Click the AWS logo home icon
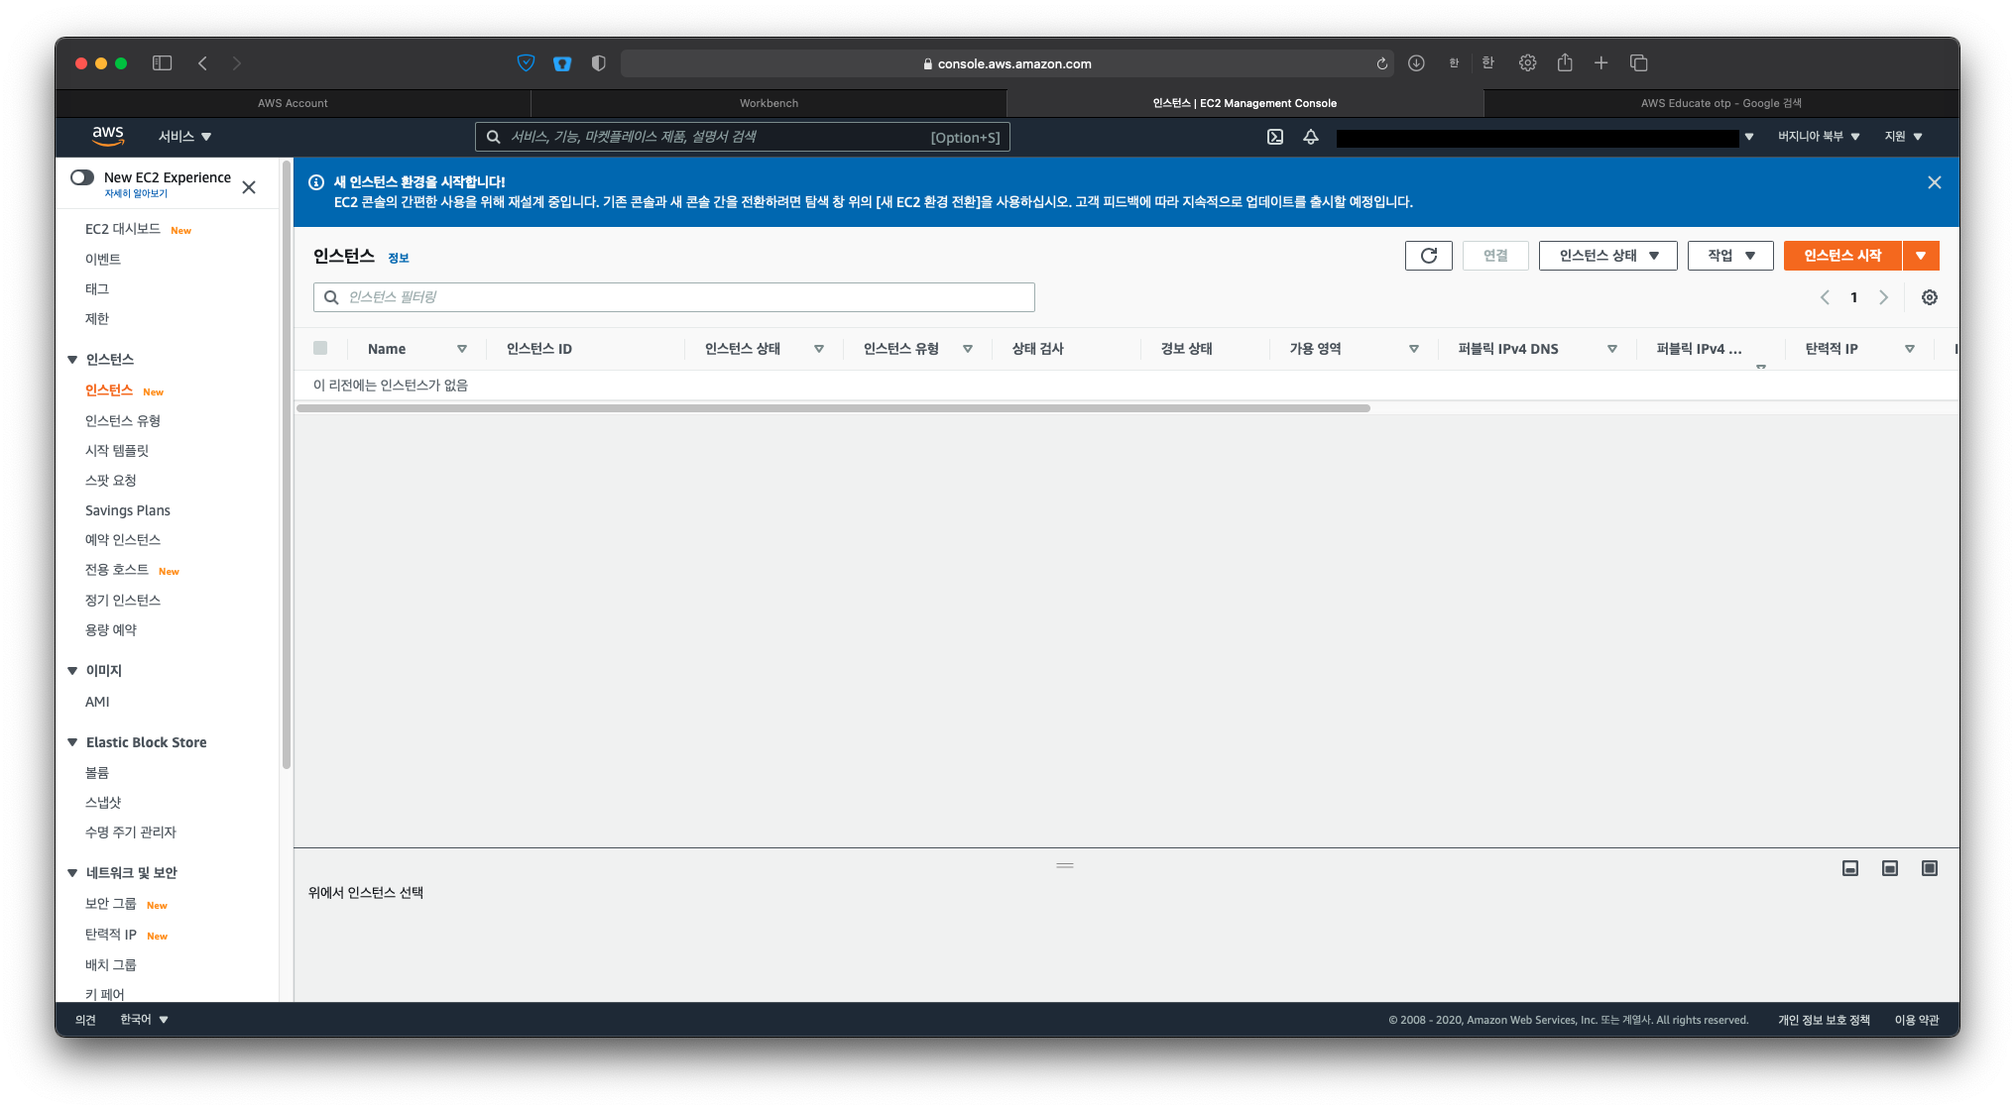The image size is (2015, 1110). click(x=107, y=136)
